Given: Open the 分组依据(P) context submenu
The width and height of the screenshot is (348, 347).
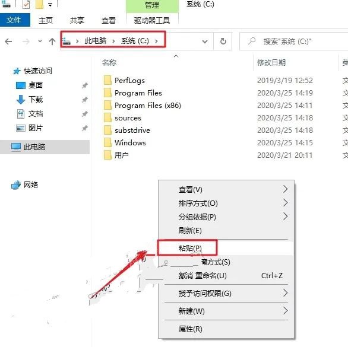Looking at the screenshot, I should 226,217.
